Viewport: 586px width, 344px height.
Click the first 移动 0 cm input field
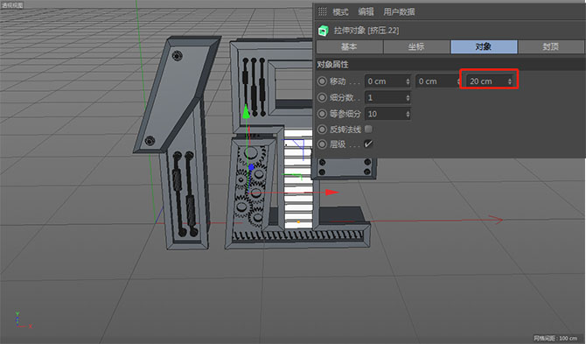[387, 81]
